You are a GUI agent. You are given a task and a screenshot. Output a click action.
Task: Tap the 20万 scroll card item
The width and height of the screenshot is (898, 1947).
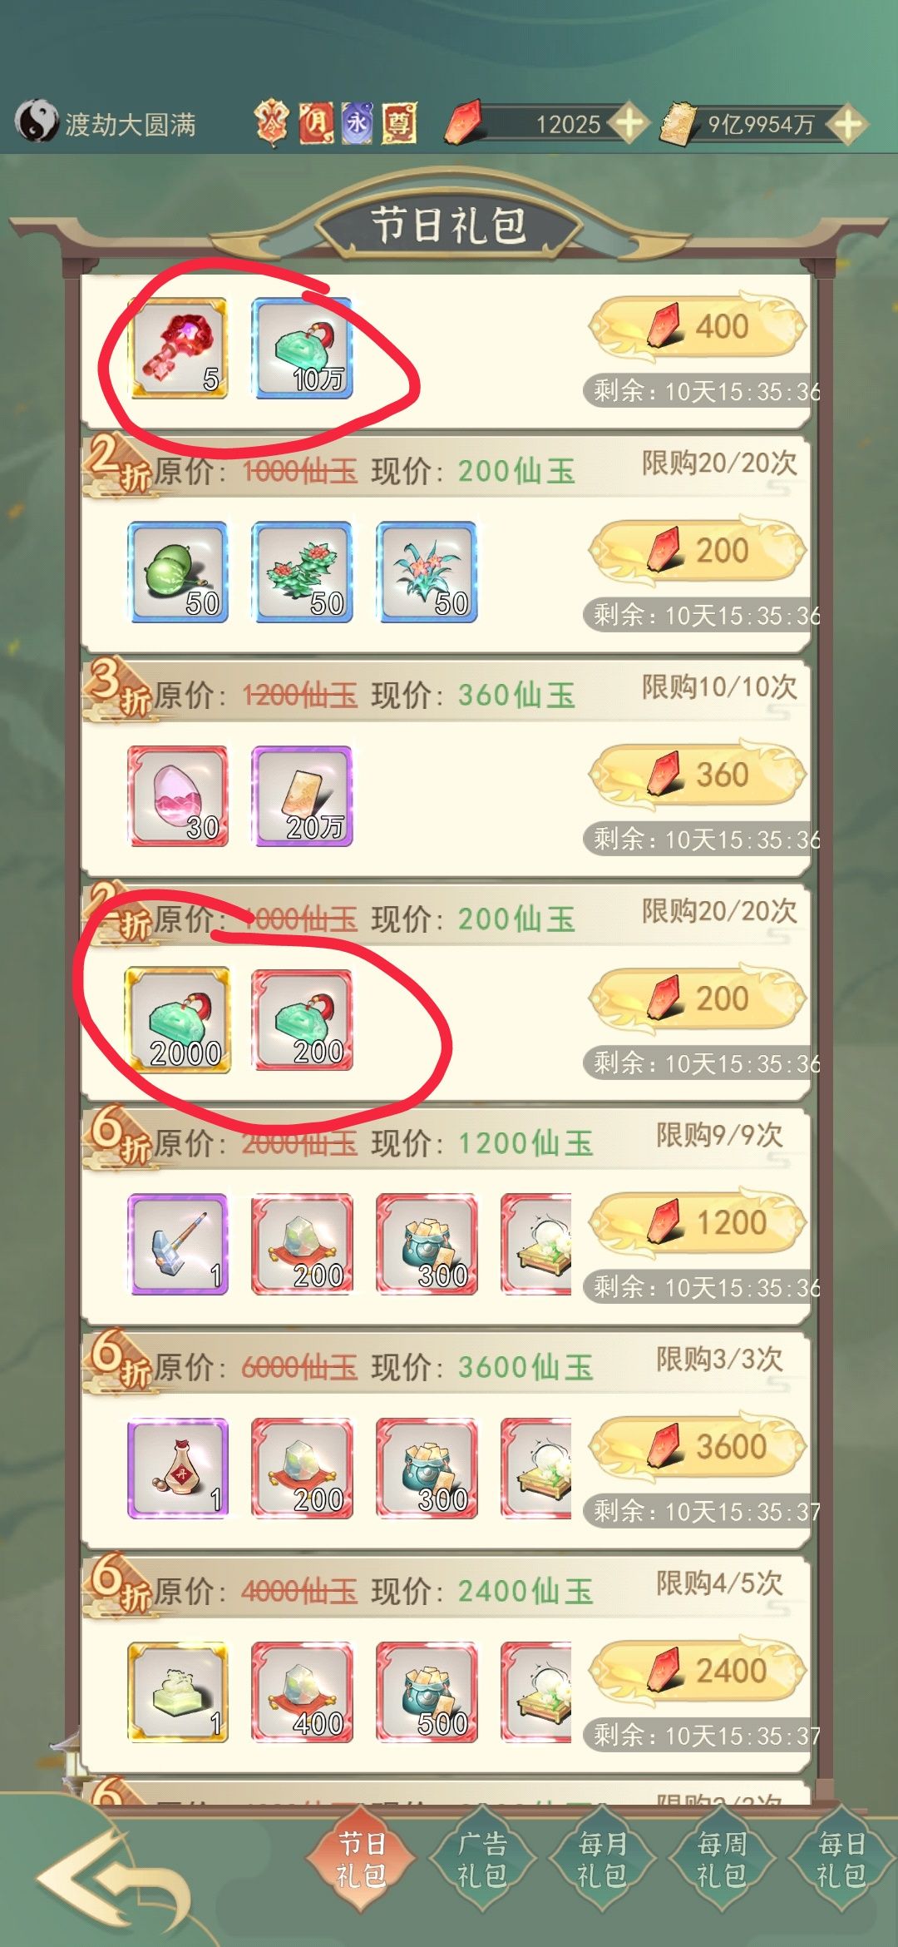303,796
